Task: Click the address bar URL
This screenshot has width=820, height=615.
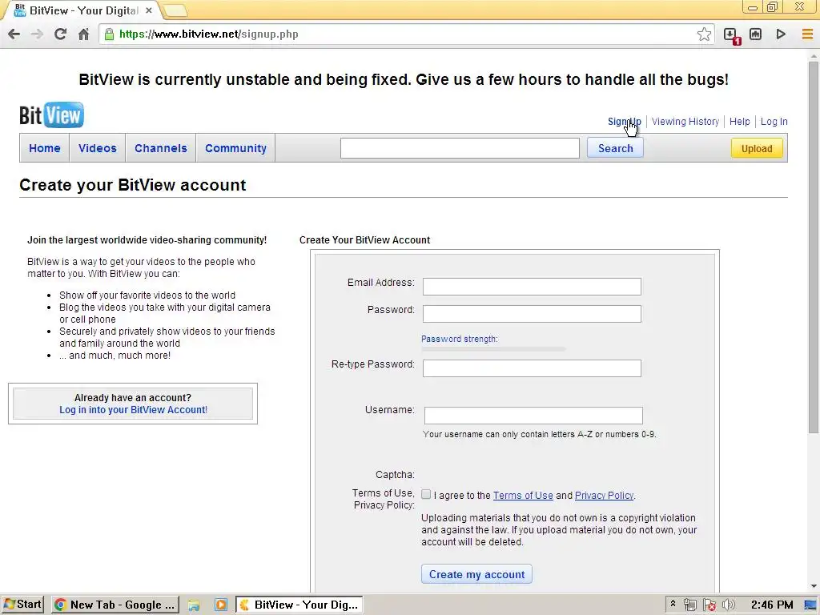Action: [x=209, y=34]
